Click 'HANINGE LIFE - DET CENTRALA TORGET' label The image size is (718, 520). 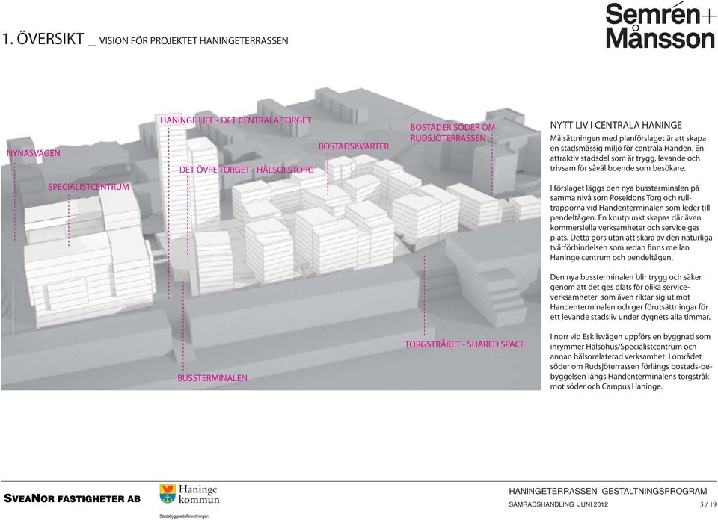click(x=236, y=120)
